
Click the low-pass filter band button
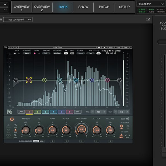click(x=78, y=112)
